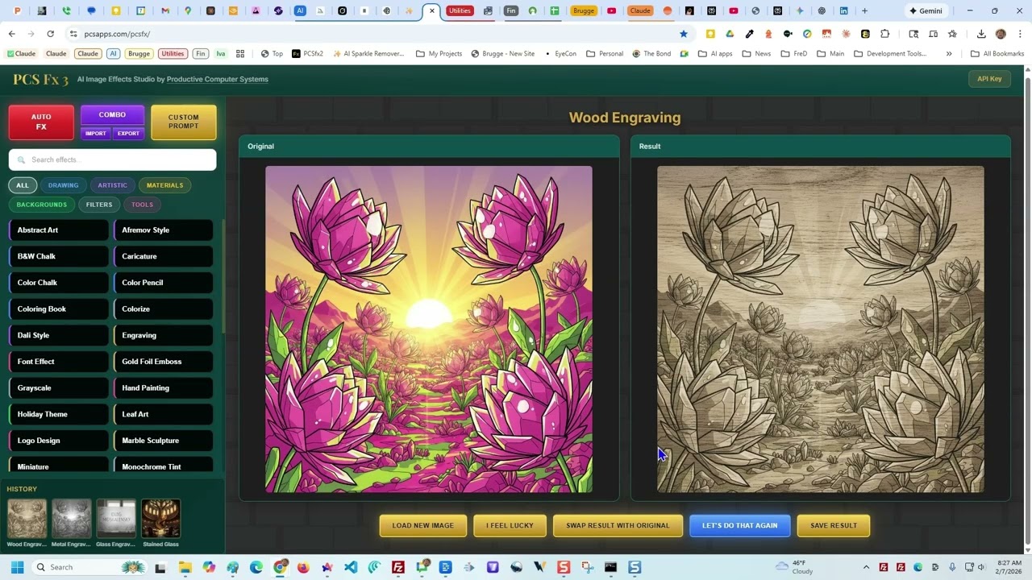The width and height of the screenshot is (1032, 580).
Task: Select the TOOLS category filter
Action: pyautogui.click(x=142, y=205)
